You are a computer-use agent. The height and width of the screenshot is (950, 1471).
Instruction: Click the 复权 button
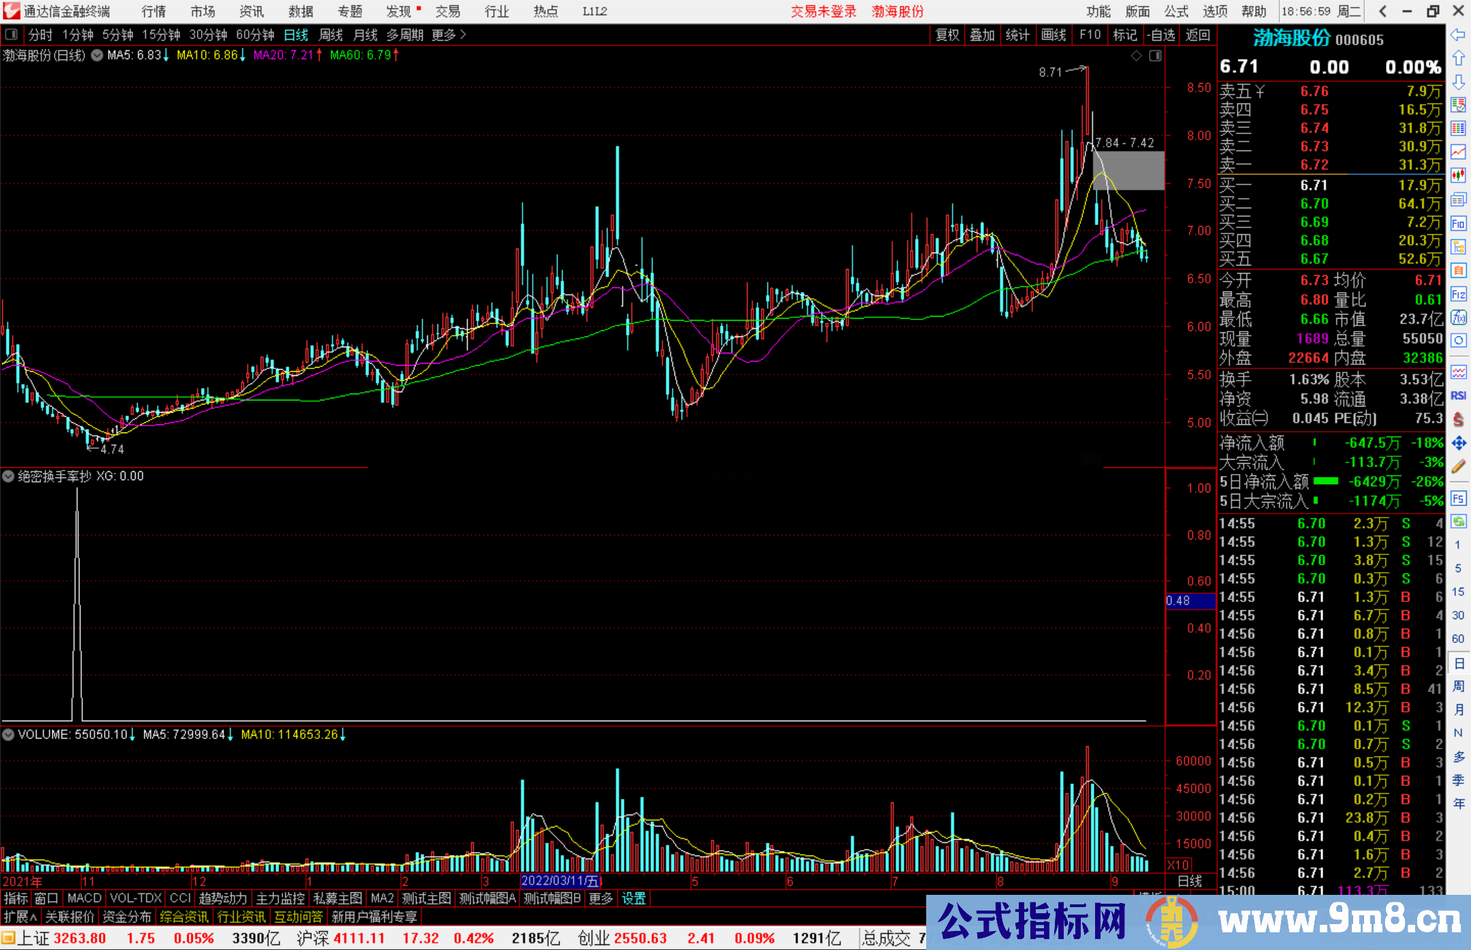(x=947, y=35)
